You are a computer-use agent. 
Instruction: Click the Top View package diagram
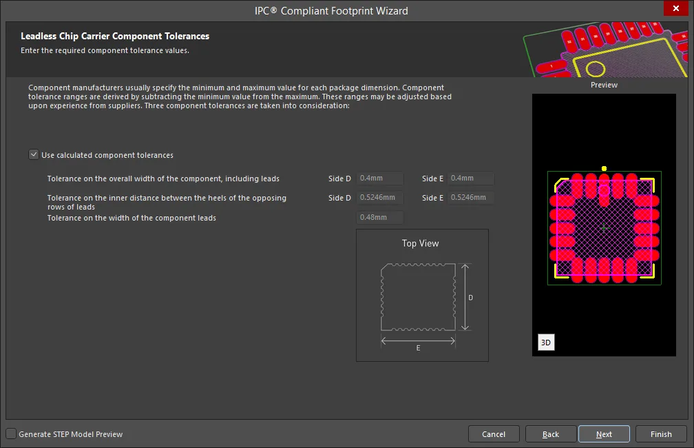click(422, 295)
